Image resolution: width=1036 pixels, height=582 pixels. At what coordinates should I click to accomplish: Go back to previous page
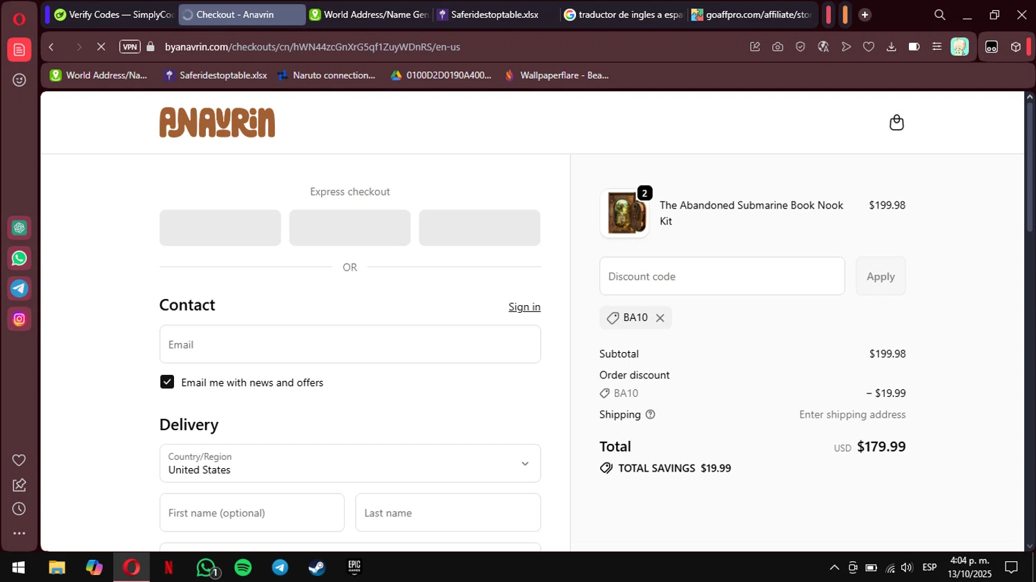[x=52, y=47]
